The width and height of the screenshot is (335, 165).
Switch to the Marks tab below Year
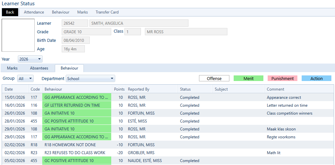(x=13, y=68)
